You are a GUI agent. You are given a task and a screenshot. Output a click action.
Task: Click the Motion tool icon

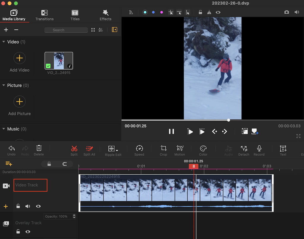[x=180, y=149]
